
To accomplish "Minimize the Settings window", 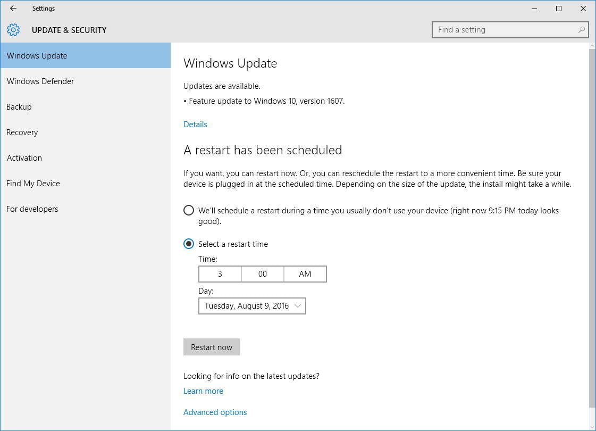I will tap(534, 9).
